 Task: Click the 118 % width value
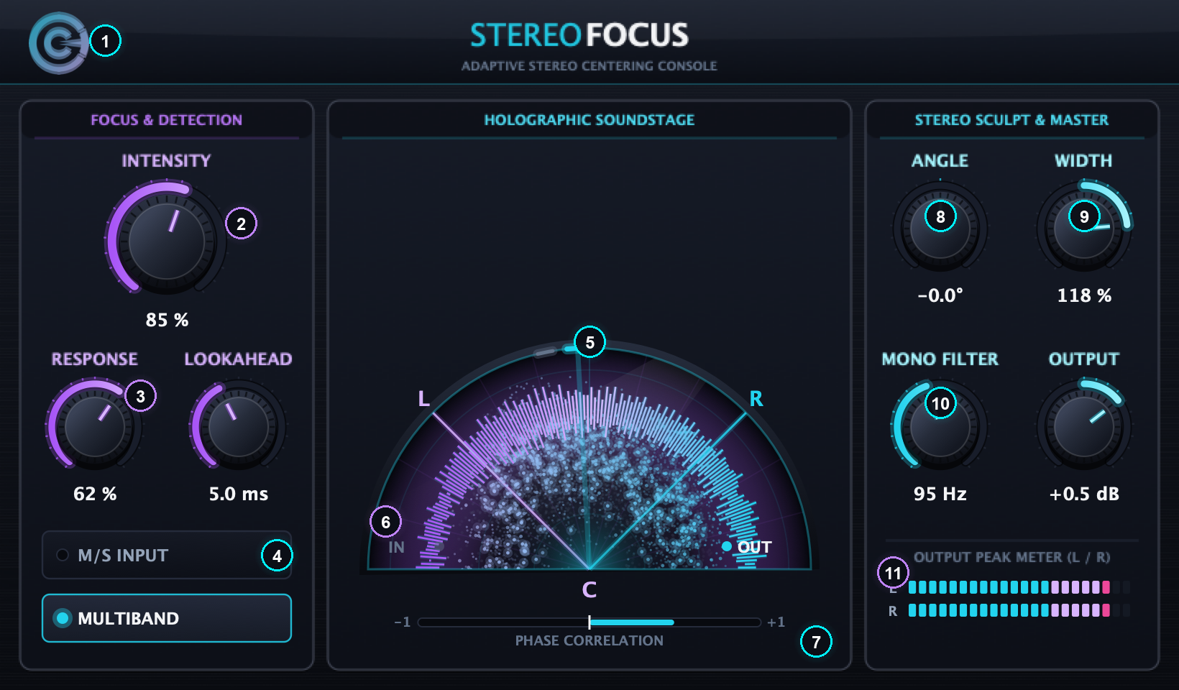click(1084, 295)
